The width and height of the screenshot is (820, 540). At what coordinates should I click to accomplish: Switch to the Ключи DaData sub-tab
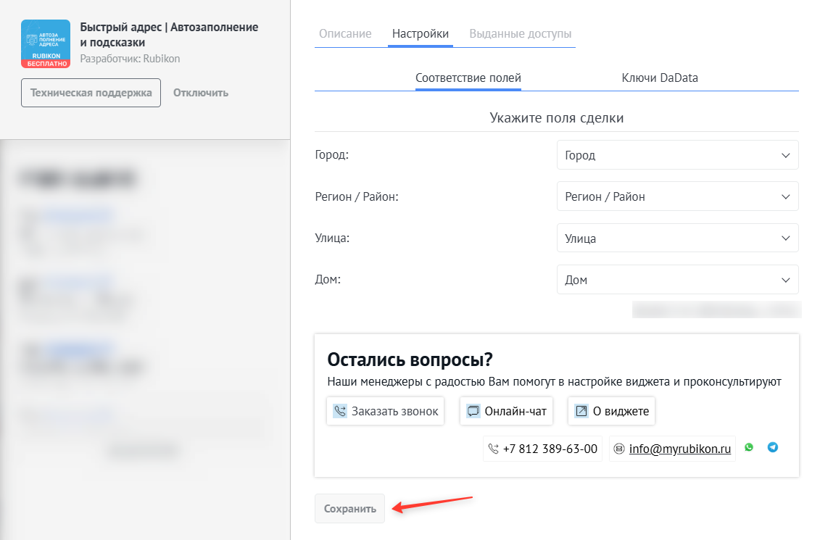[660, 78]
